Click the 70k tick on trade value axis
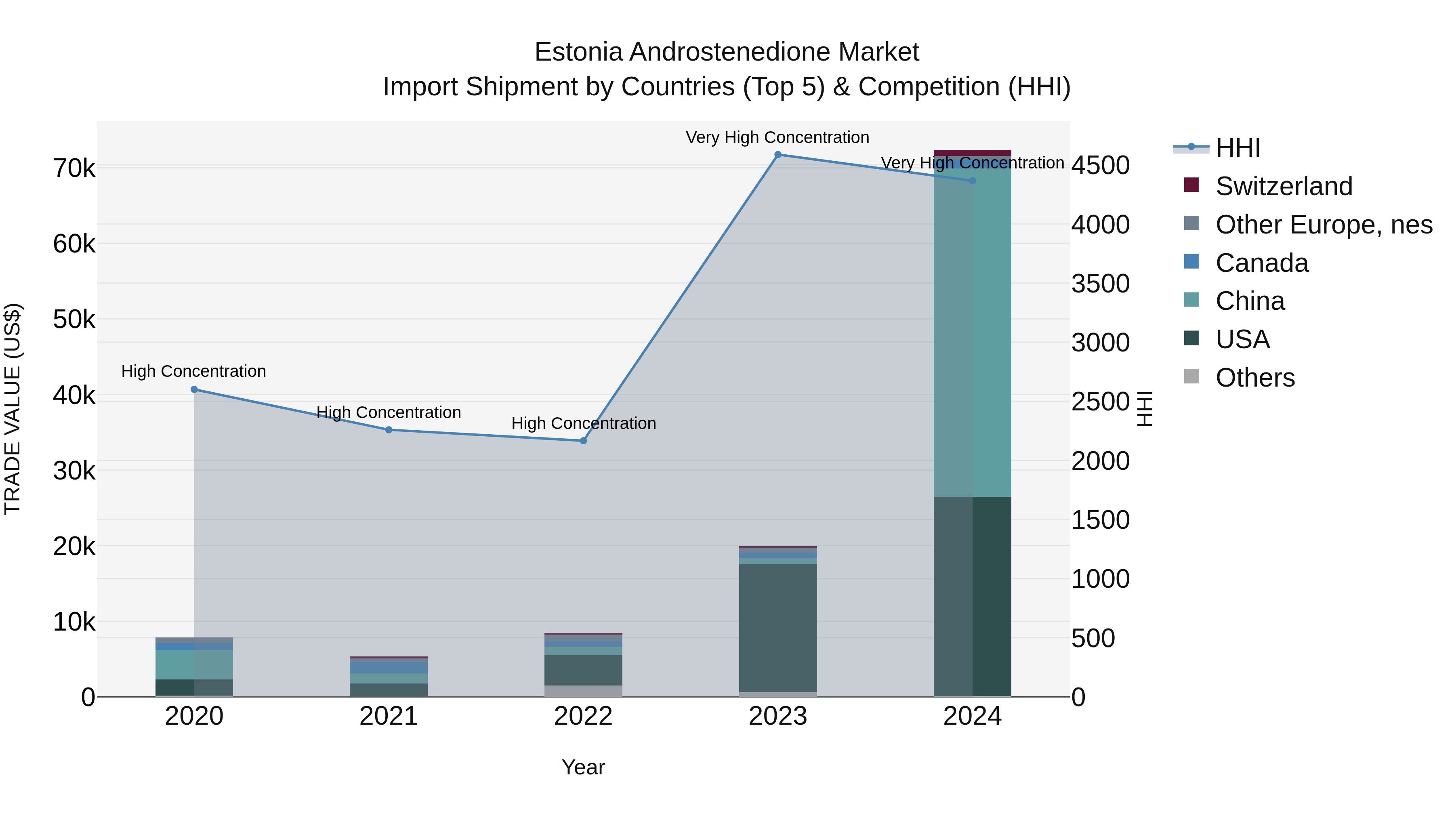The width and height of the screenshot is (1454, 818). [x=74, y=168]
